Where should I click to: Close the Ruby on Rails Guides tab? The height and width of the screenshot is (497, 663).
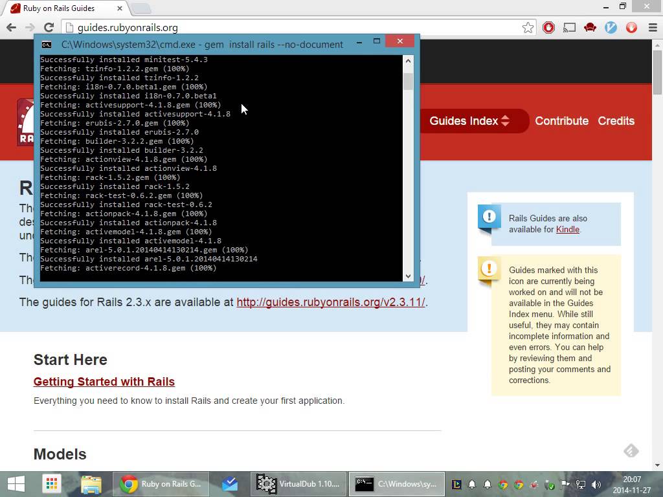[x=120, y=8]
